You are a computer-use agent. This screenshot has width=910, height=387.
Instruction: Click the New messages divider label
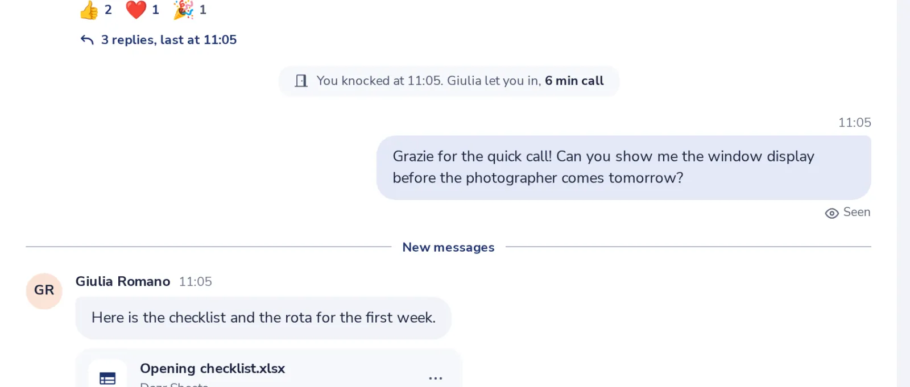click(448, 247)
